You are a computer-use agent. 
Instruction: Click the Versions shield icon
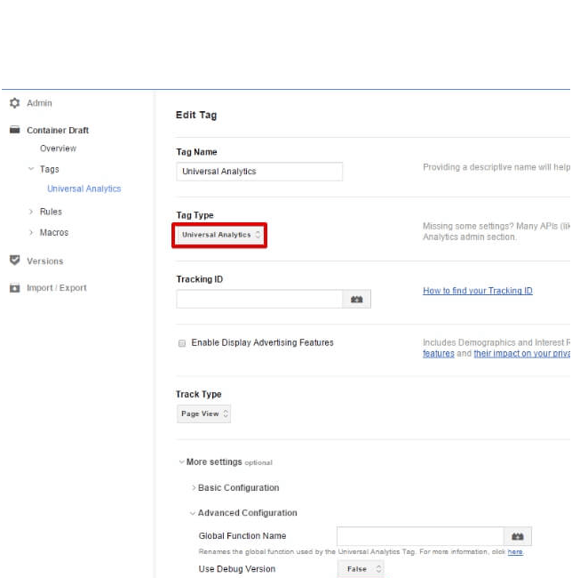(x=14, y=261)
